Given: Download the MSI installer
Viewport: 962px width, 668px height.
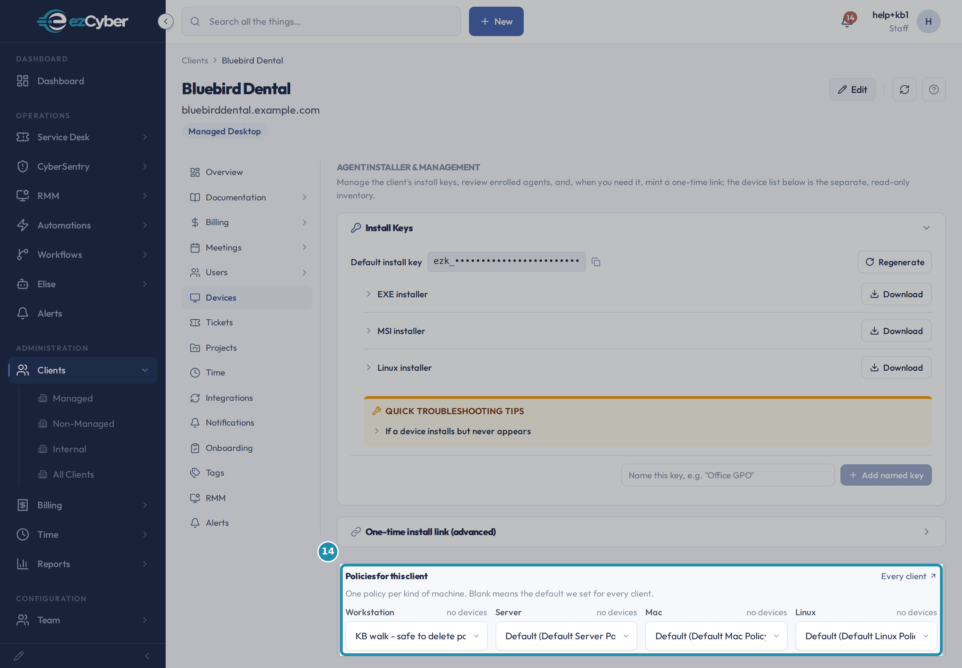Looking at the screenshot, I should [896, 331].
